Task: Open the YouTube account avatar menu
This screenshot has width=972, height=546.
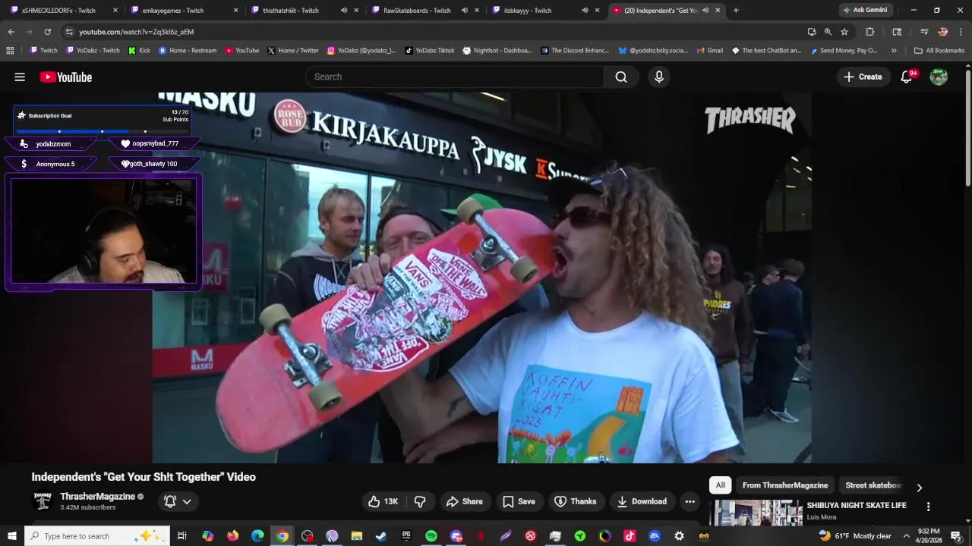Action: (x=939, y=77)
